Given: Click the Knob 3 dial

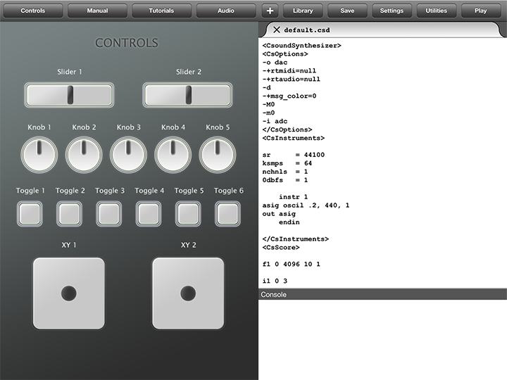Looking at the screenshot, I should [x=128, y=155].
